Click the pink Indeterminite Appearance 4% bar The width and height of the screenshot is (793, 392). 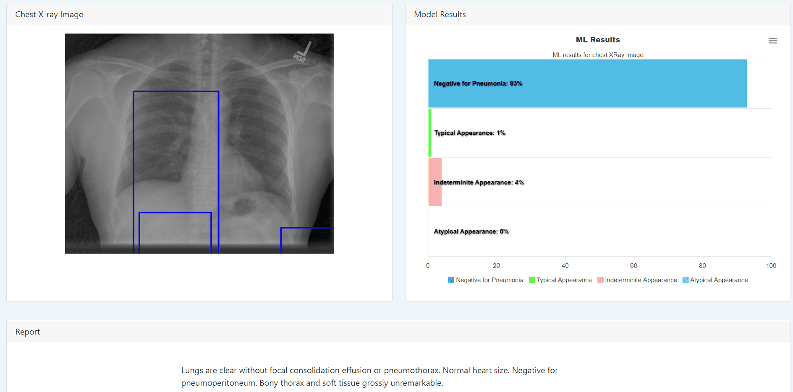point(435,182)
